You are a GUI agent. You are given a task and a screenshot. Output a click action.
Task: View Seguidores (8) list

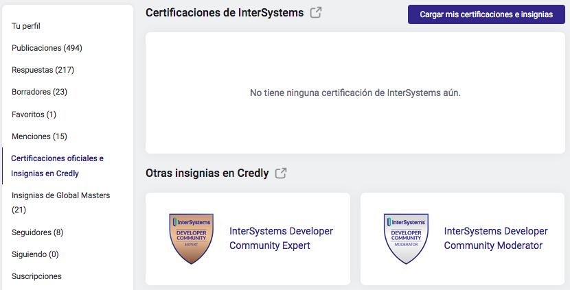click(38, 232)
